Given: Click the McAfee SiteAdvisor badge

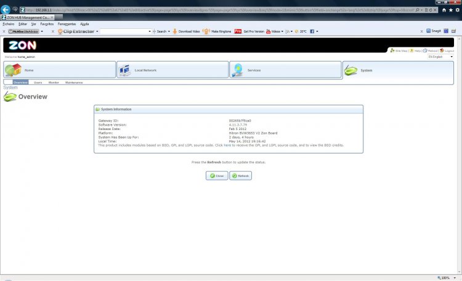Looking at the screenshot, I should 23,31.
